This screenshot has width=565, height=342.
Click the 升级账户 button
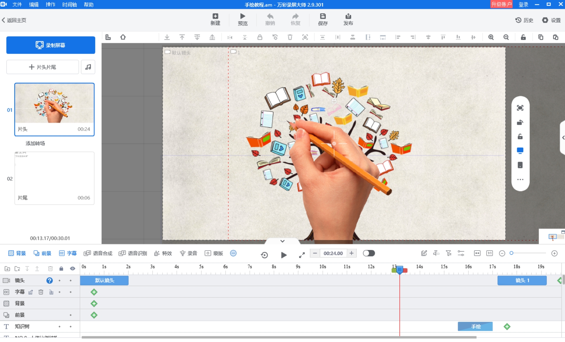(x=501, y=4)
